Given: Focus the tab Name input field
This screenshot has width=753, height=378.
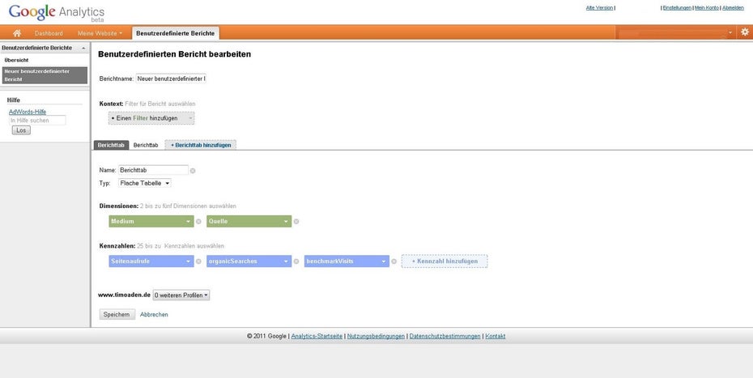Looking at the screenshot, I should click(153, 170).
